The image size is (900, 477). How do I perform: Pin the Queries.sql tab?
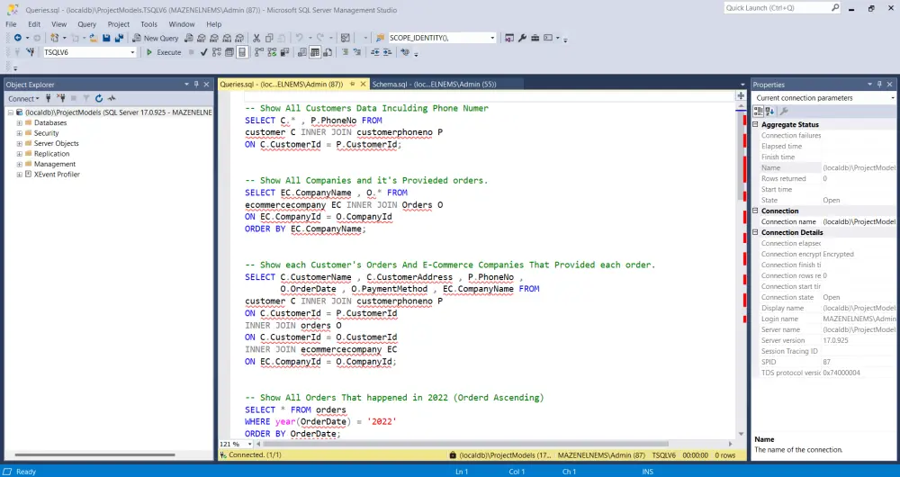click(352, 84)
